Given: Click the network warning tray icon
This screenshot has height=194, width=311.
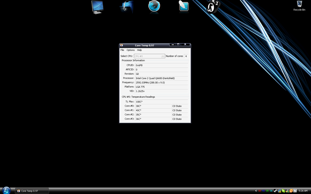Looking at the screenshot, I should (280, 191).
